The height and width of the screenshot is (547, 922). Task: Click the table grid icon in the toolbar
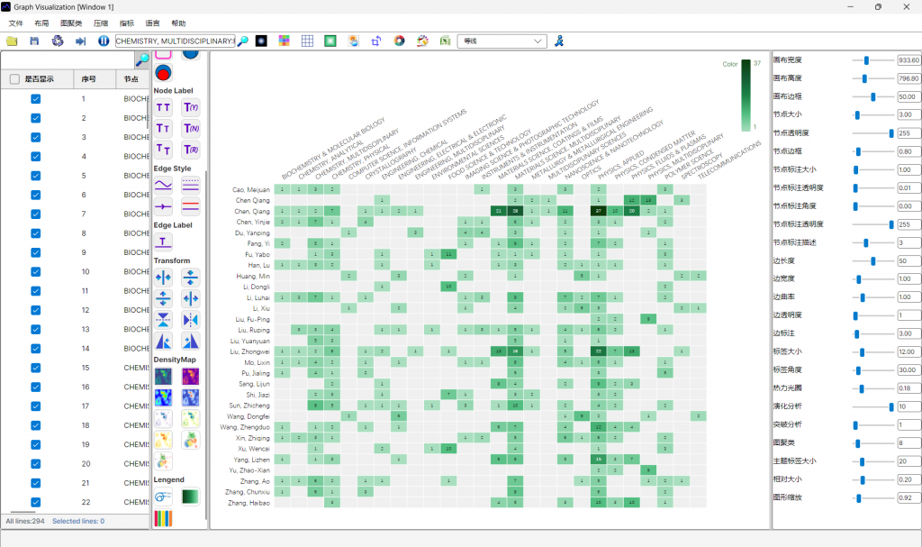pos(307,41)
